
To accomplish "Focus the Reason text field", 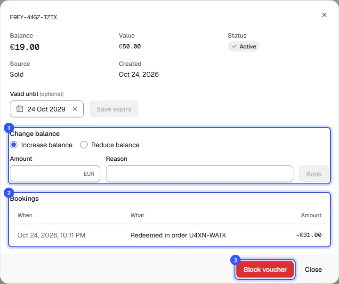I will [x=199, y=174].
